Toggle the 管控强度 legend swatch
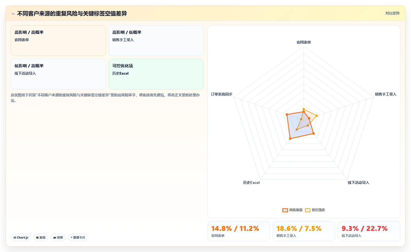The width and height of the screenshot is (411, 252). click(x=308, y=210)
